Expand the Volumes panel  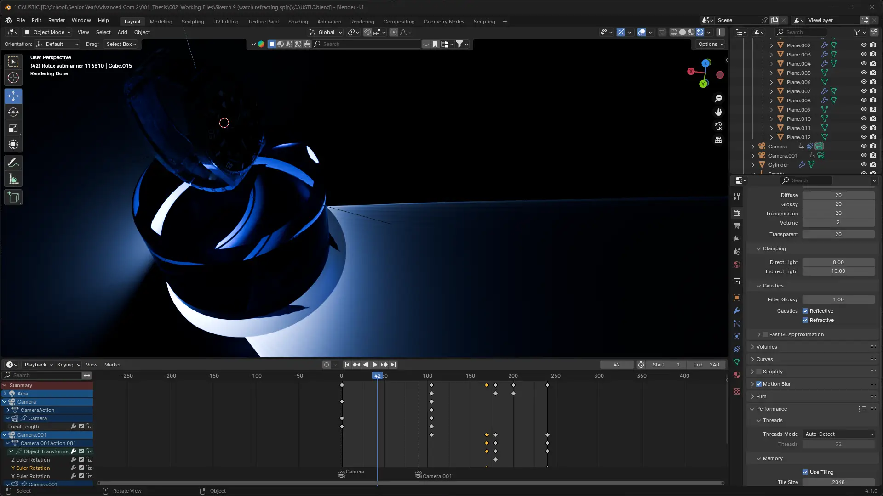pyautogui.click(x=767, y=347)
